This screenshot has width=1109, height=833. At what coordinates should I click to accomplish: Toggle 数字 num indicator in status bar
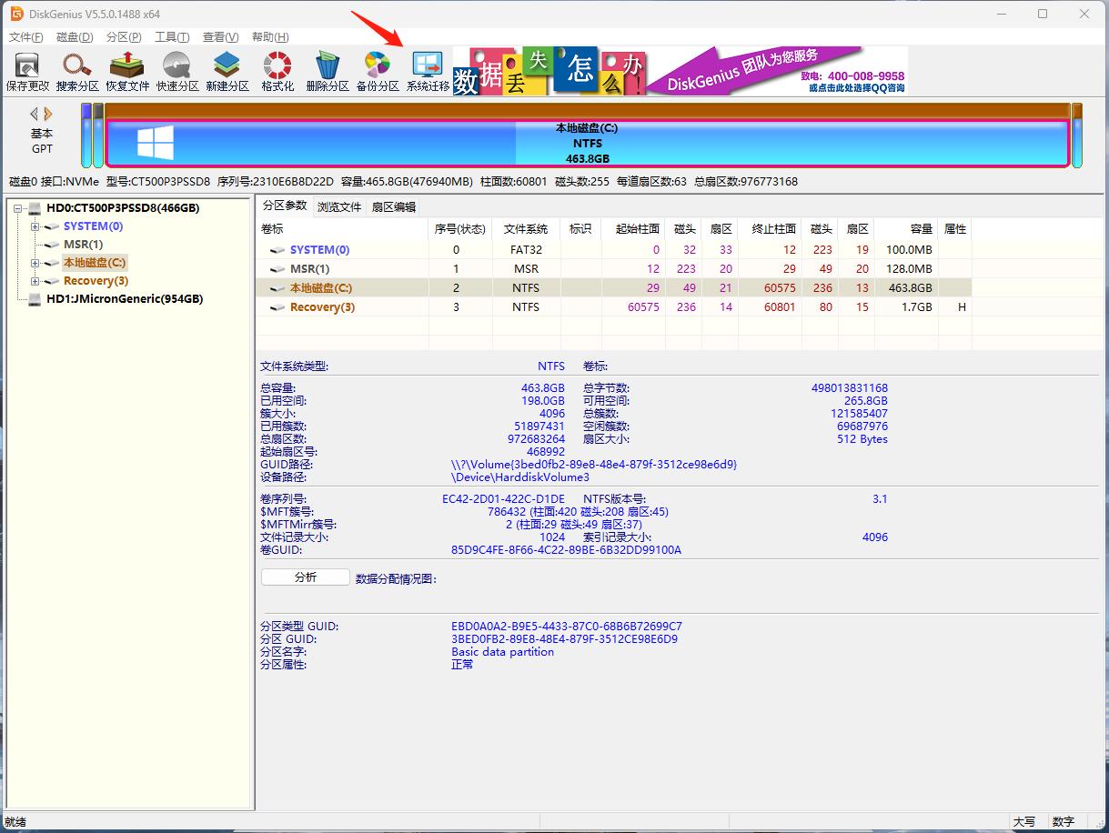[1063, 821]
